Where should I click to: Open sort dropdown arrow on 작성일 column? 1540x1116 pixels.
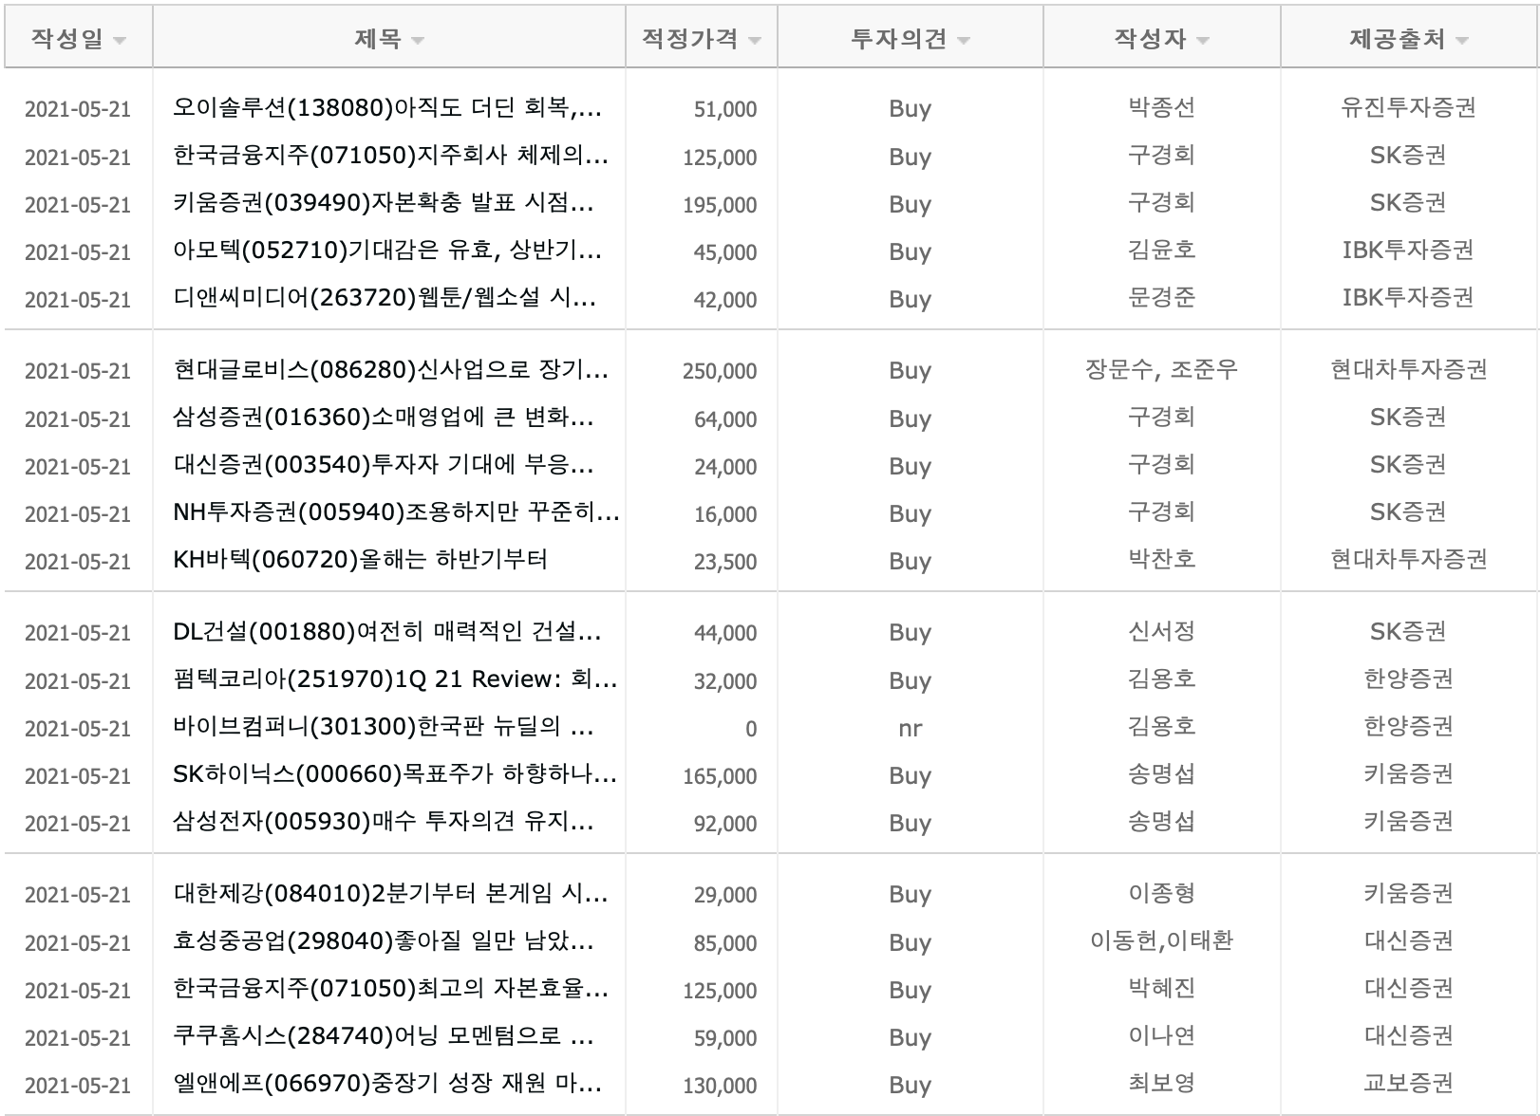click(x=119, y=41)
